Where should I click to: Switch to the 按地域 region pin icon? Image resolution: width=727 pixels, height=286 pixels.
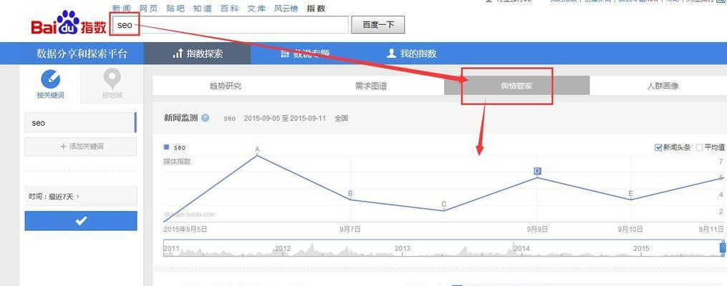click(112, 79)
